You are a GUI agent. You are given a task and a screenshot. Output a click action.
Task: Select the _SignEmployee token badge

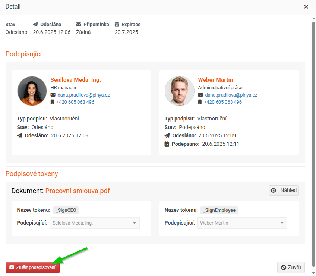click(x=219, y=210)
